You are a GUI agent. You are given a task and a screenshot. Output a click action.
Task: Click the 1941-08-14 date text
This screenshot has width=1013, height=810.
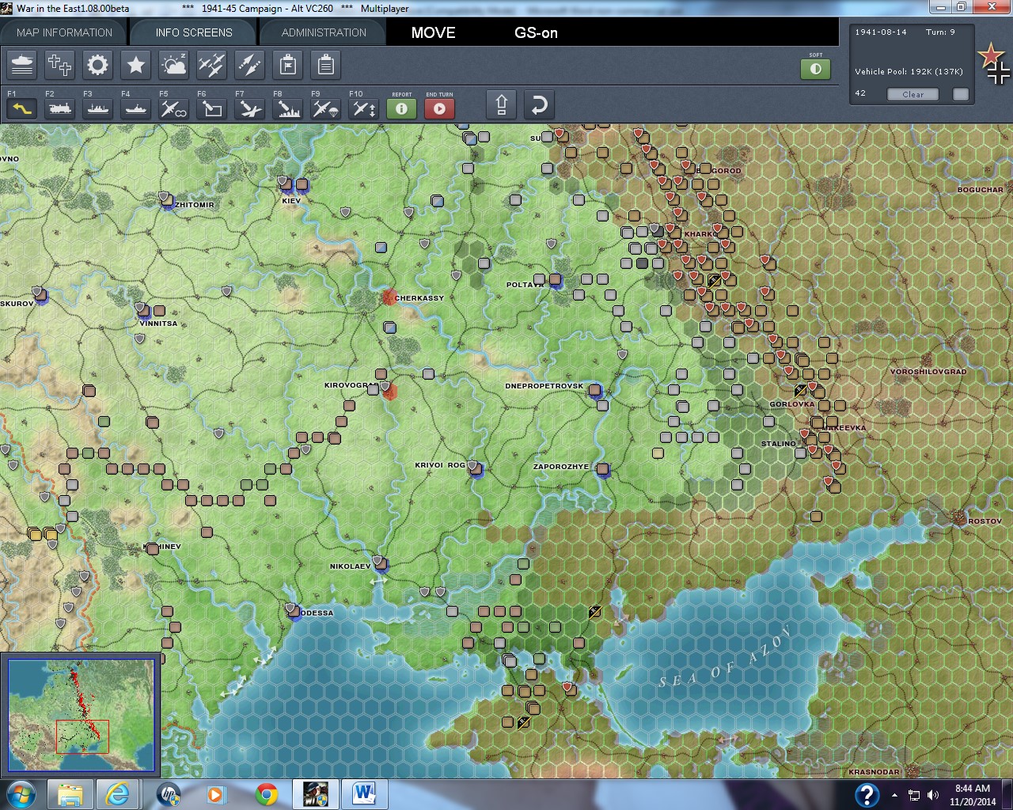(x=881, y=32)
